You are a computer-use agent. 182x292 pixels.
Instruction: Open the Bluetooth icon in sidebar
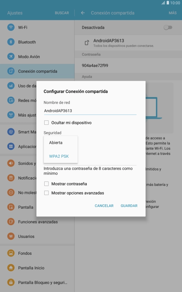pyautogui.click(x=11, y=42)
